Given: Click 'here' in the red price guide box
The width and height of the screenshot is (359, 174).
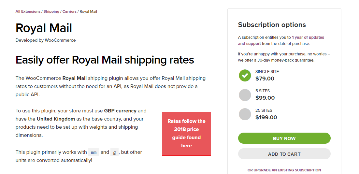Looking at the screenshot, I should [x=186, y=146].
